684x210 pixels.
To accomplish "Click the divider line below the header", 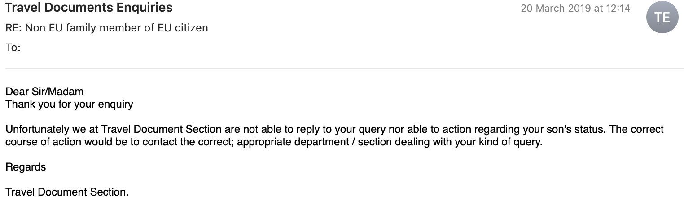I will pyautogui.click(x=345, y=69).
